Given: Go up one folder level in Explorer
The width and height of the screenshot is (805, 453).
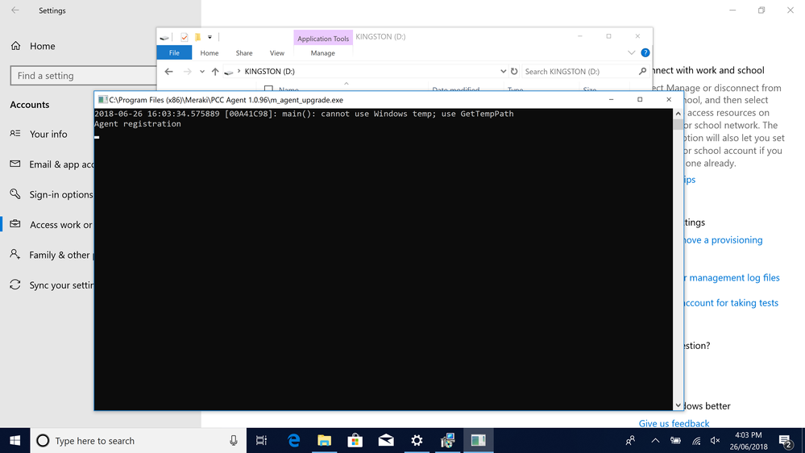Looking at the screenshot, I should point(215,72).
